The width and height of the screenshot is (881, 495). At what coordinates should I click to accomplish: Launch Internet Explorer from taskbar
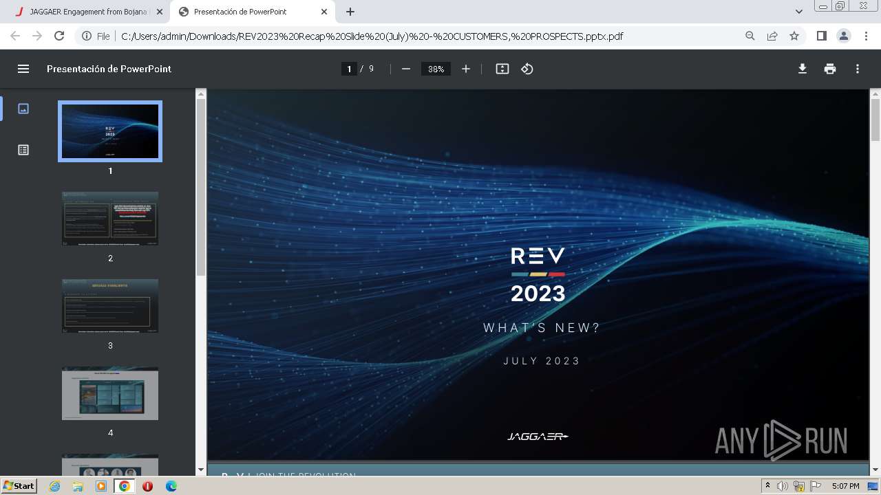tap(55, 486)
